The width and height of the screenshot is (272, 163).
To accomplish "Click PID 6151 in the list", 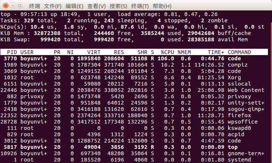I will click(10, 84).
